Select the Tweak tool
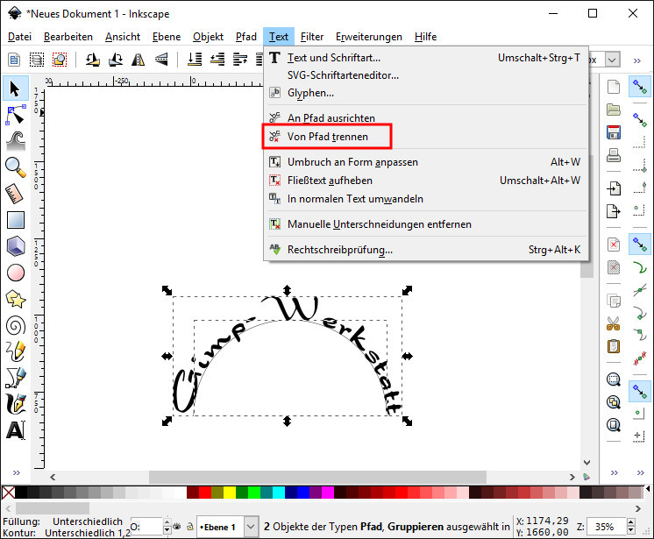This screenshot has width=654, height=539. pos(16,141)
